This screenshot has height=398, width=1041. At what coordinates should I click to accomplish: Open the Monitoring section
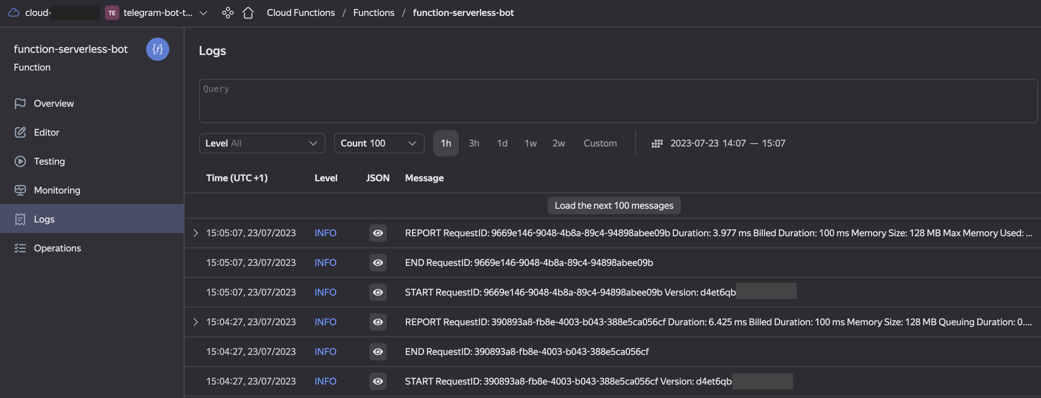56,190
